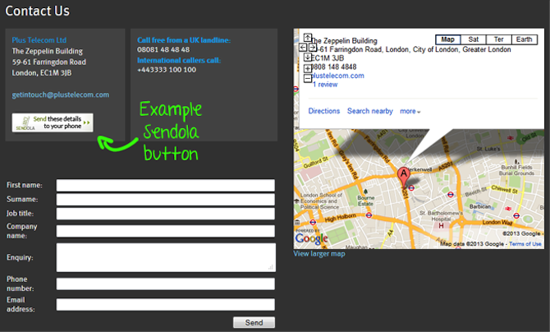The height and width of the screenshot is (332, 550).
Task: Click the map pan down arrow
Action: pos(308,58)
